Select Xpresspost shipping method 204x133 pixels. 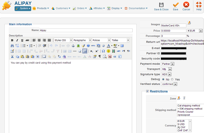[x=184, y=115]
